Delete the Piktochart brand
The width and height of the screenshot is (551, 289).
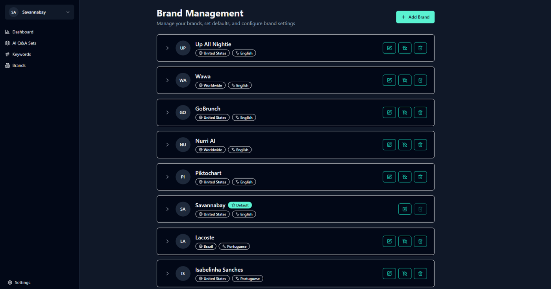click(420, 177)
